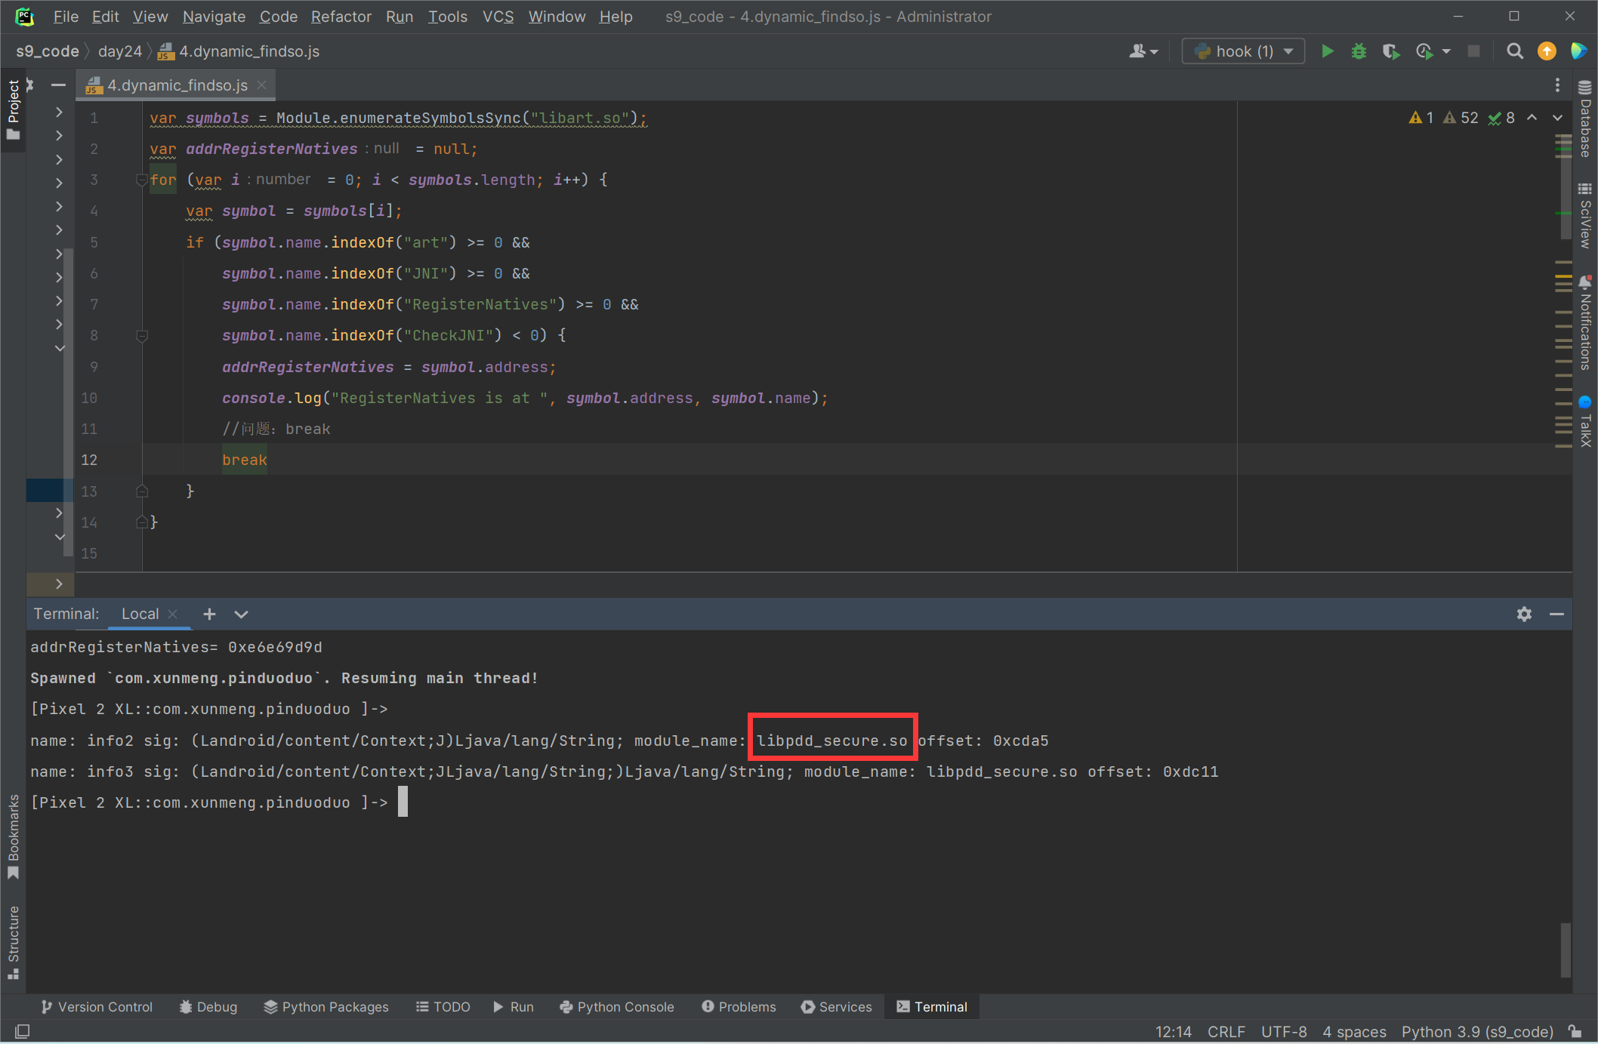Image resolution: width=1598 pixels, height=1044 pixels.
Task: Open the SciView tool window
Action: [x=1584, y=214]
